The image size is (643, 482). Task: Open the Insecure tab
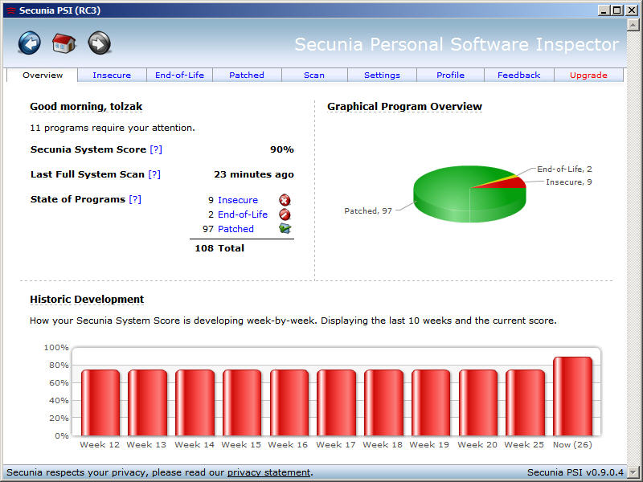[112, 76]
